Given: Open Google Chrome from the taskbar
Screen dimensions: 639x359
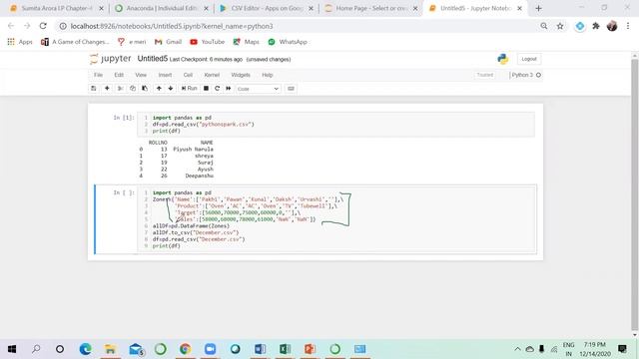Looking at the screenshot, I should pyautogui.click(x=185, y=349).
